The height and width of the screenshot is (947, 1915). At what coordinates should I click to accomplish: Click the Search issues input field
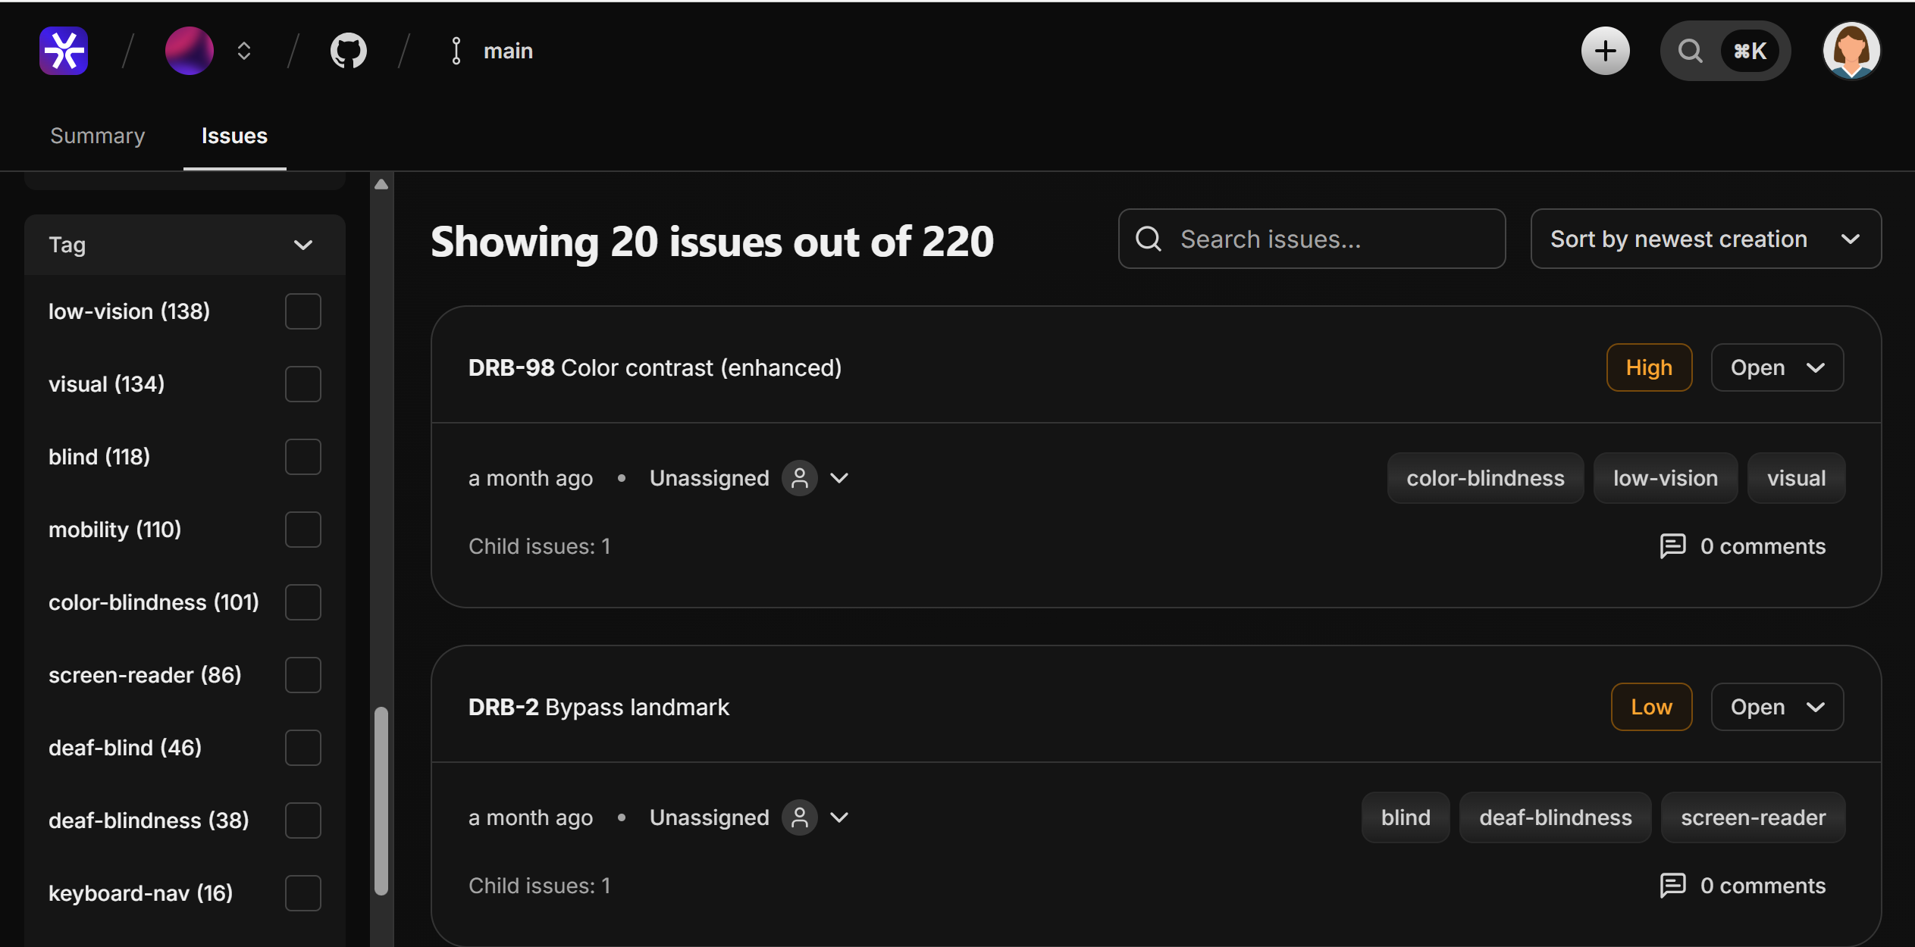1311,239
